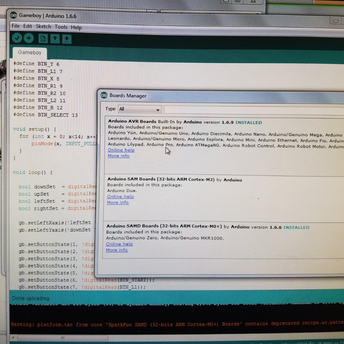Open the Edit menu
This screenshot has width=344, height=344.
click(x=28, y=26)
